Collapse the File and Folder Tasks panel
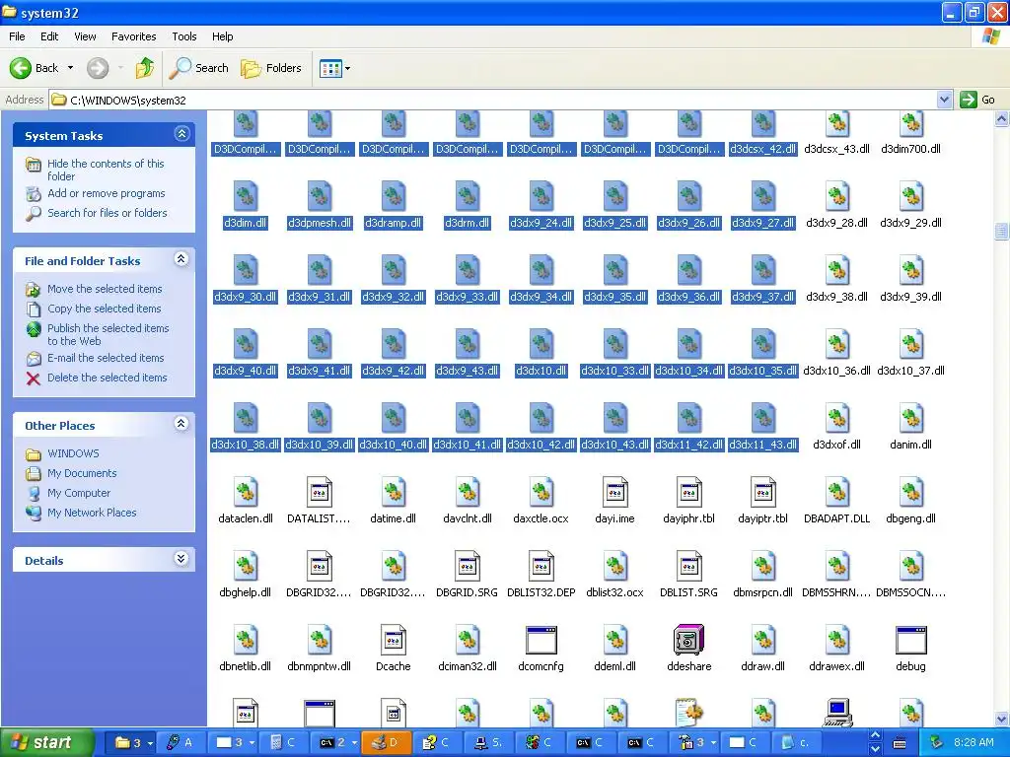 (x=181, y=259)
